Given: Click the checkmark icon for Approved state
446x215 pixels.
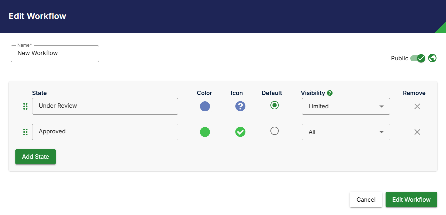Looking at the screenshot, I should click(240, 132).
